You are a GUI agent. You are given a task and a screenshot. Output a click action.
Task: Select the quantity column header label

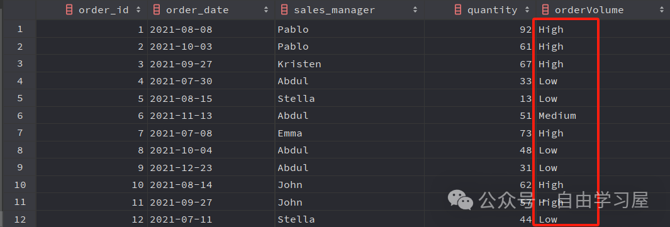[492, 10]
